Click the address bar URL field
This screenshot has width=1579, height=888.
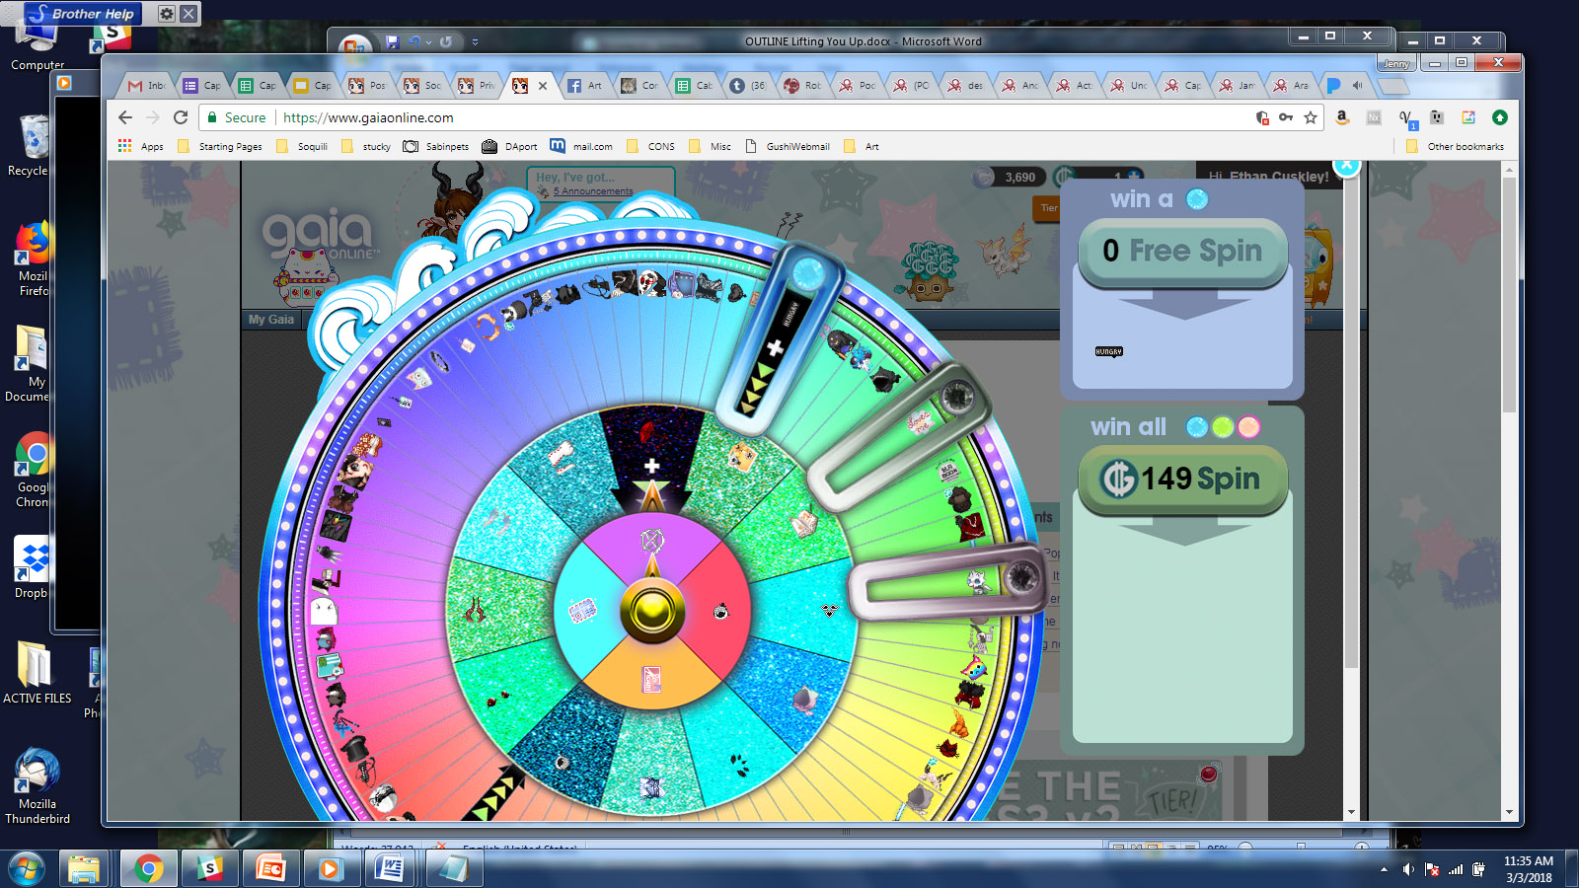coord(691,117)
